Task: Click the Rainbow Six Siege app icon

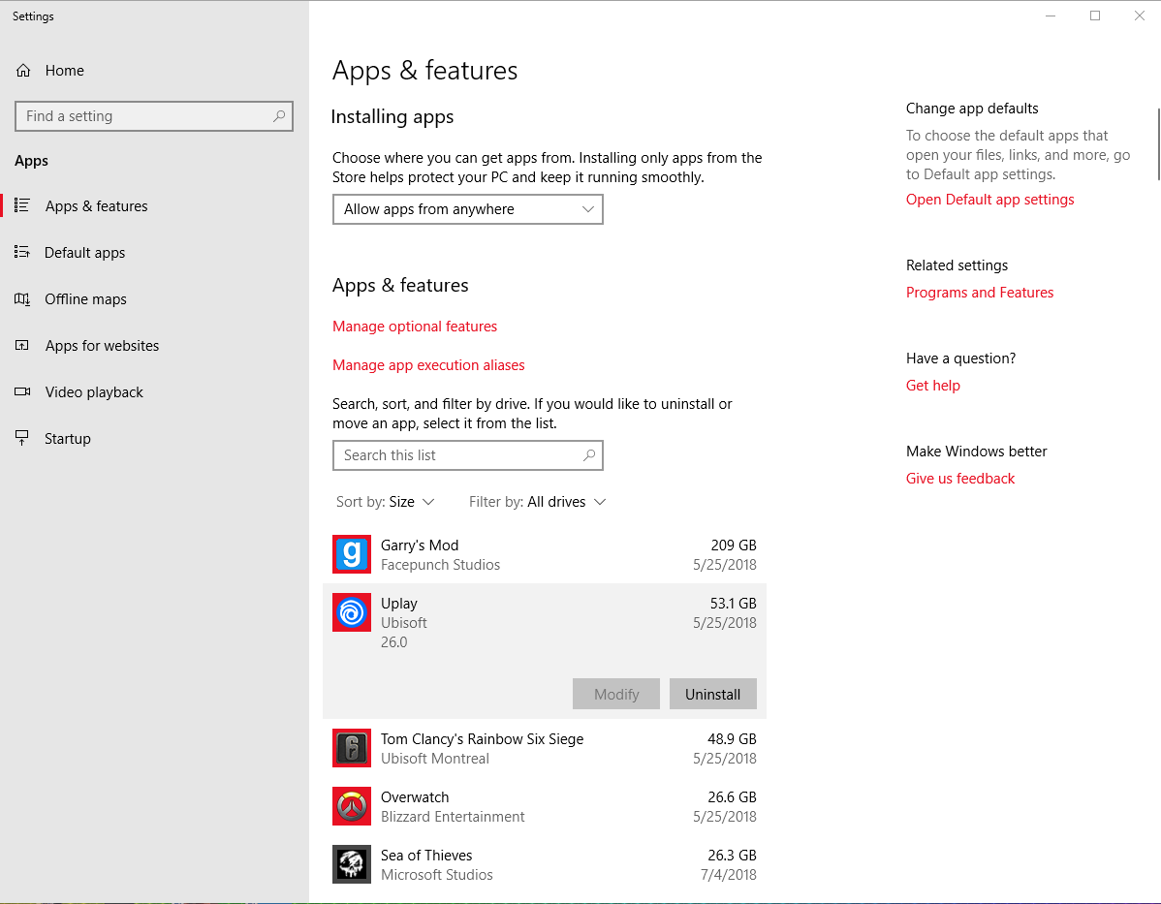Action: pyautogui.click(x=352, y=748)
